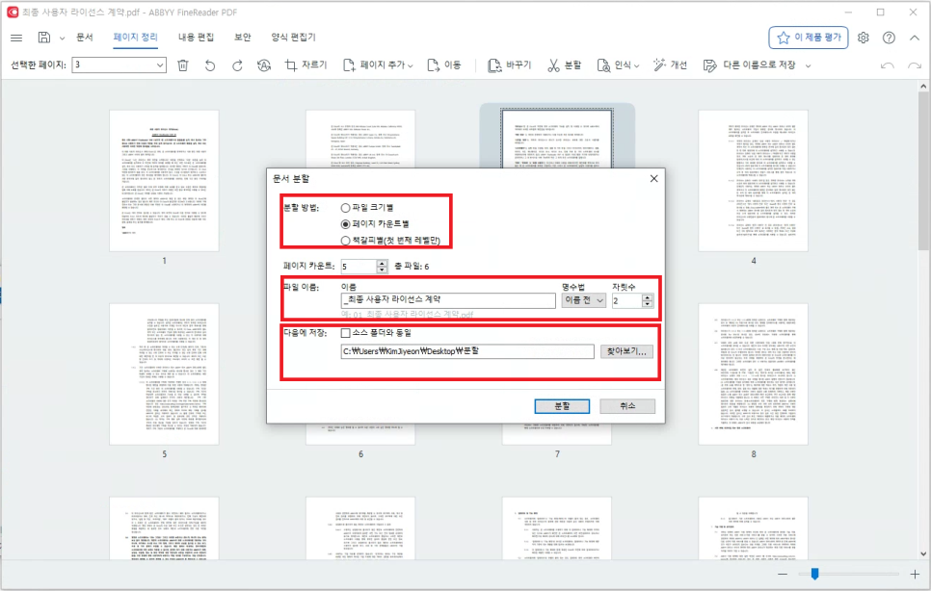931x591 pixels.
Task: Open the 양식 편집기 tab
Action: 293,38
